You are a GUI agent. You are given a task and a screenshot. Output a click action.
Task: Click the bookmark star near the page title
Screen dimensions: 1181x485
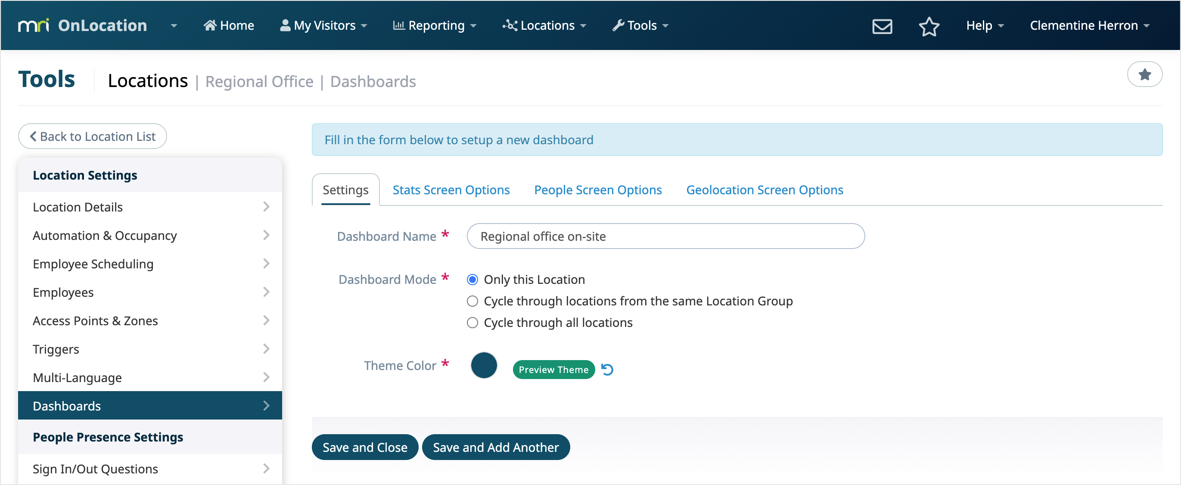(x=1145, y=74)
